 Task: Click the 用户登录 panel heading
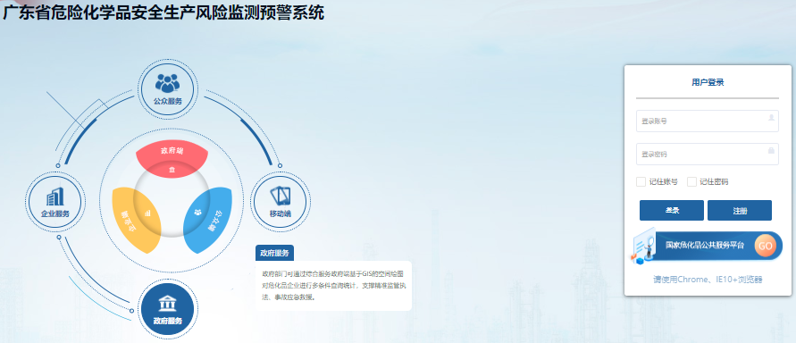(708, 83)
